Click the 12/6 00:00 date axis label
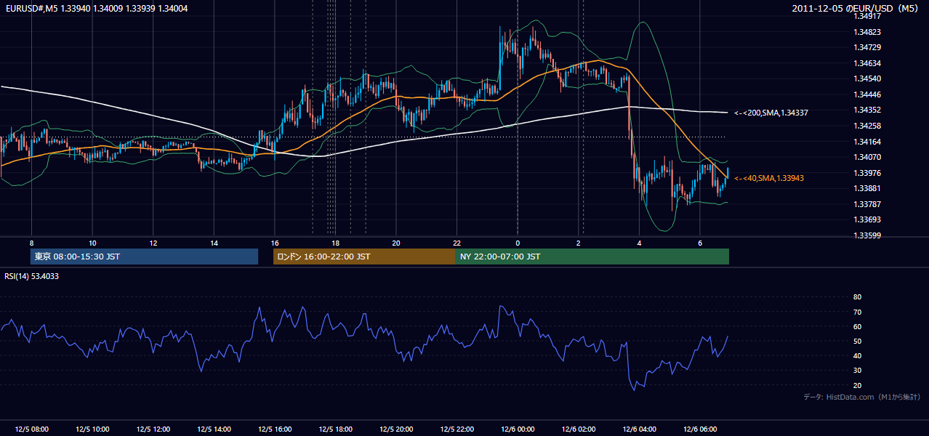 518,429
